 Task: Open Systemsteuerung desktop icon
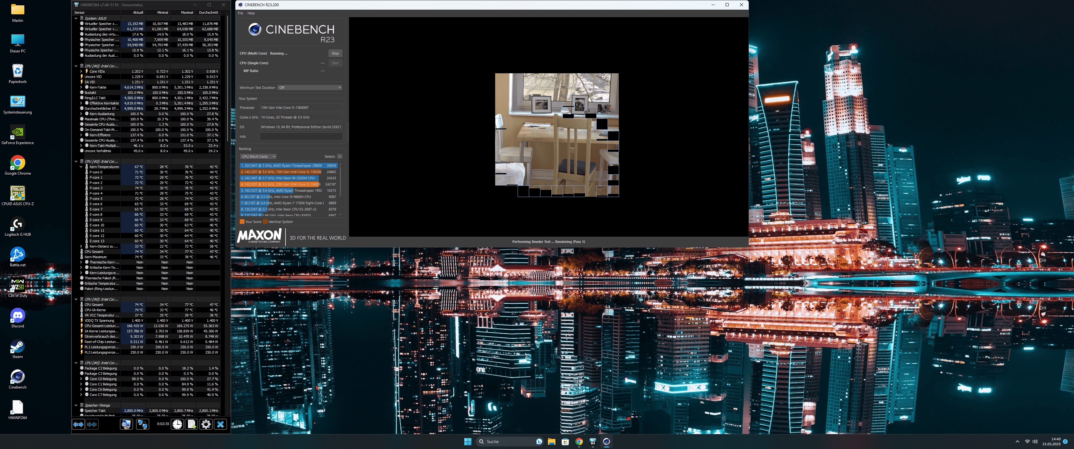pos(17,104)
